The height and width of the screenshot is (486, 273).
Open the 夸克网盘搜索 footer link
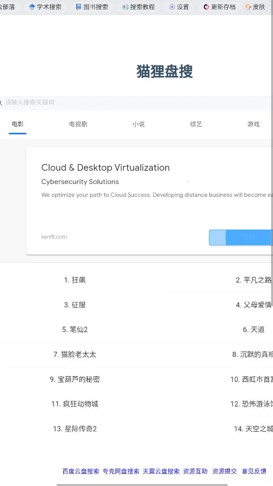tap(121, 471)
